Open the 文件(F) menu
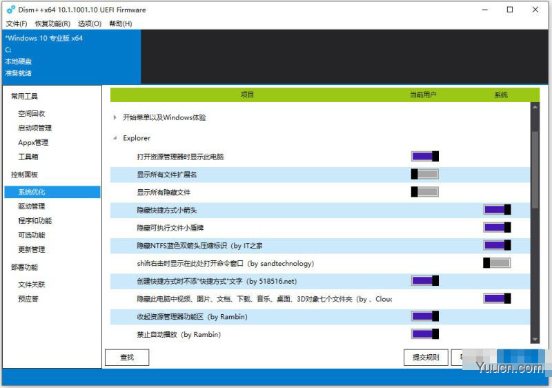The width and height of the screenshot is (552, 388). click(x=17, y=23)
